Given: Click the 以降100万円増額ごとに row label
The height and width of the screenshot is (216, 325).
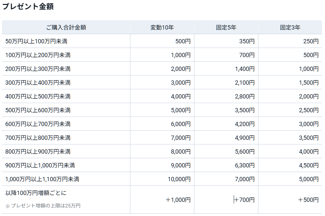Looking at the screenshot, I should click(36, 193).
